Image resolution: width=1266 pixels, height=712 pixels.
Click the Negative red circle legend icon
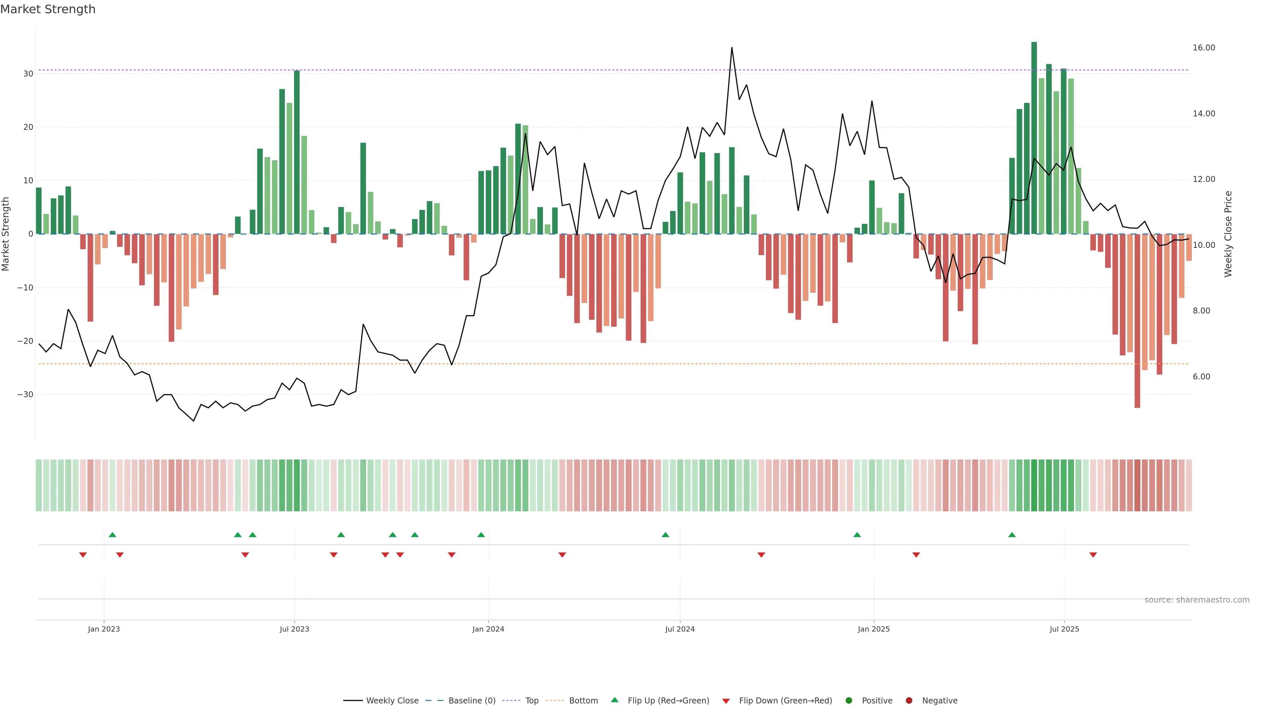pos(909,700)
